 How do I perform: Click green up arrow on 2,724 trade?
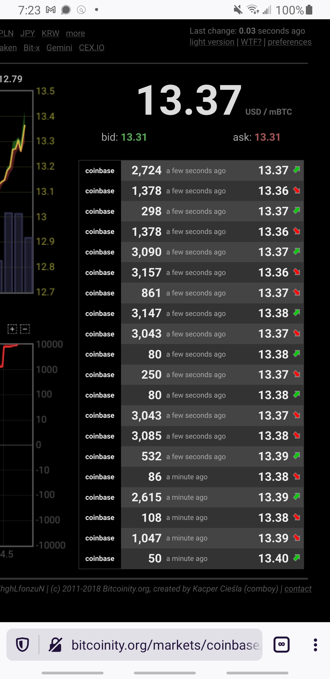tap(296, 169)
